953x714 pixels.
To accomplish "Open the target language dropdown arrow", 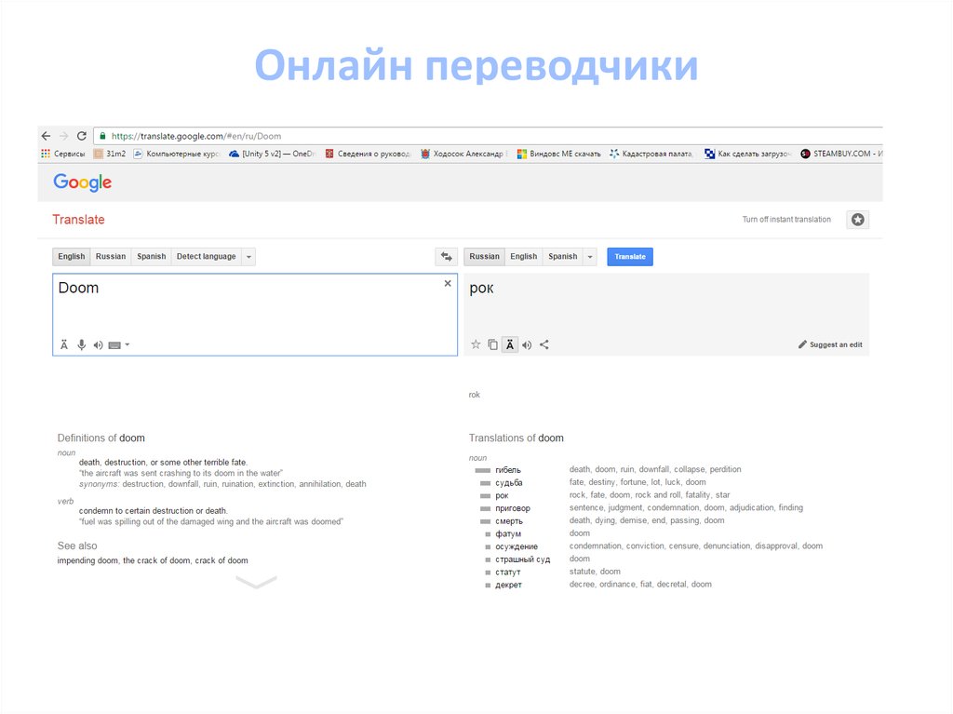I will click(589, 257).
